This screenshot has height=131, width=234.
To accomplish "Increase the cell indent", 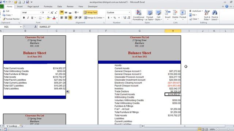I will click(x=80, y=18).
